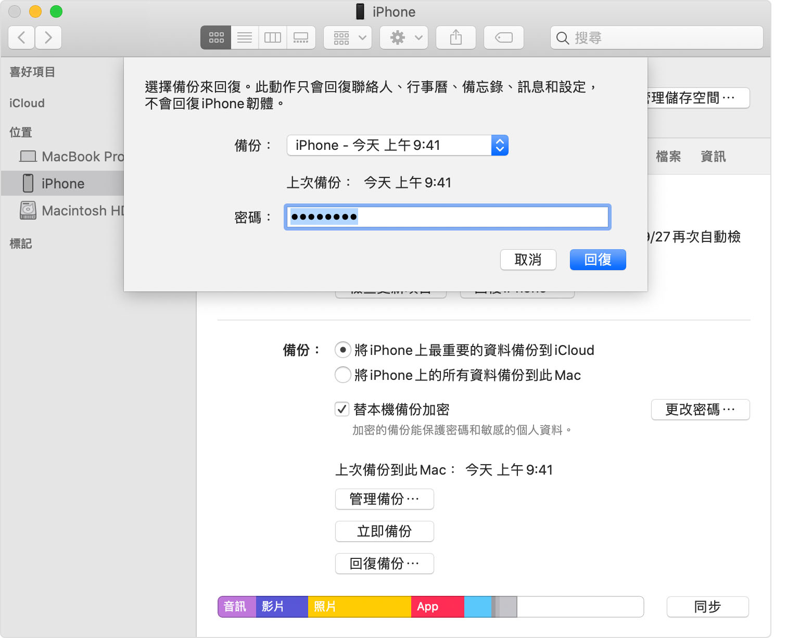Switch Finder to column view
Viewport: 812px width, 638px height.
pos(273,37)
